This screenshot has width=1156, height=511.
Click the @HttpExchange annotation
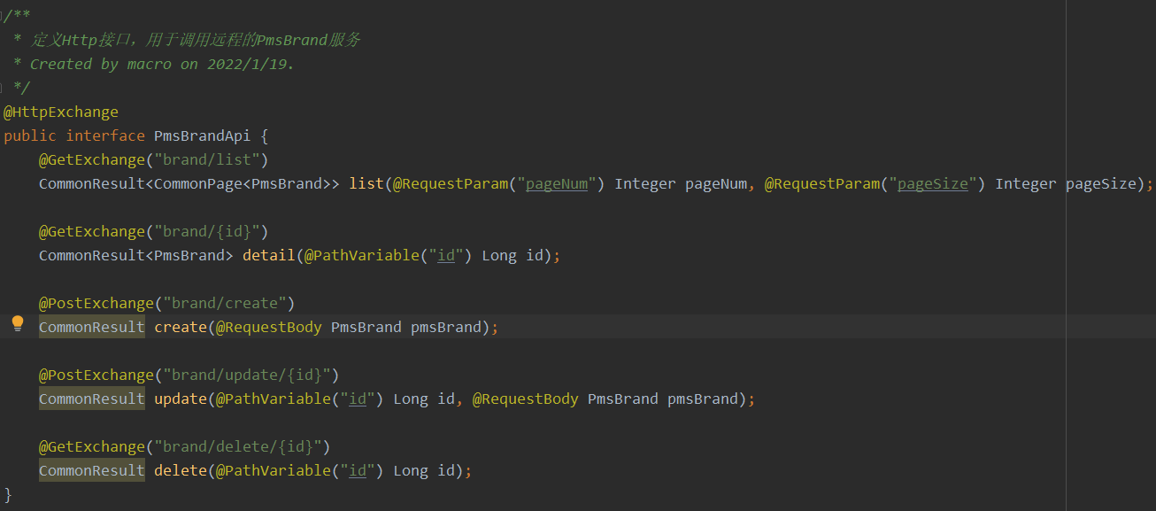point(60,112)
